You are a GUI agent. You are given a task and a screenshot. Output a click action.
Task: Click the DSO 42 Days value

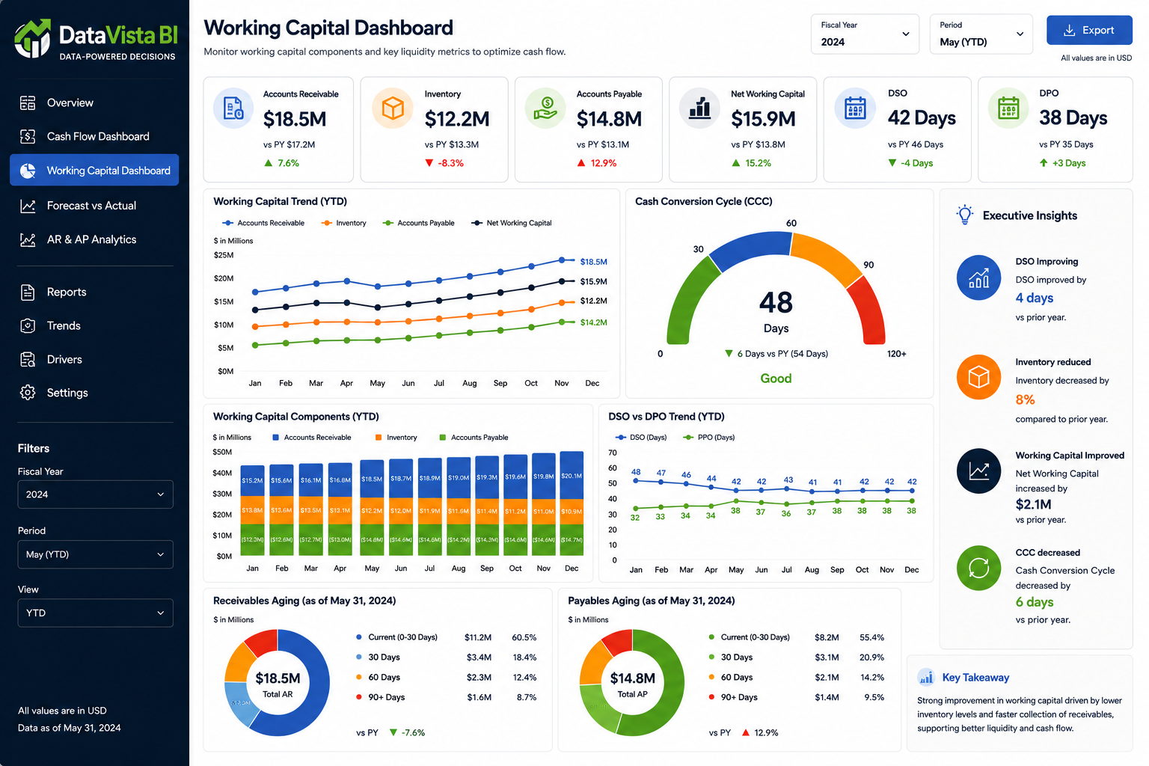coord(922,118)
